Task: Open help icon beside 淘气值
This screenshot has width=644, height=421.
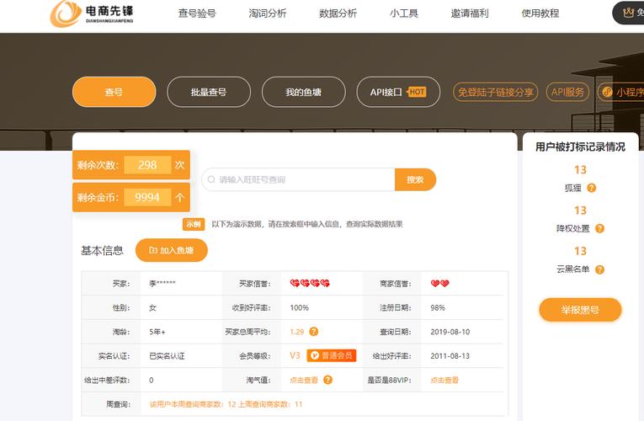Action: coord(327,380)
